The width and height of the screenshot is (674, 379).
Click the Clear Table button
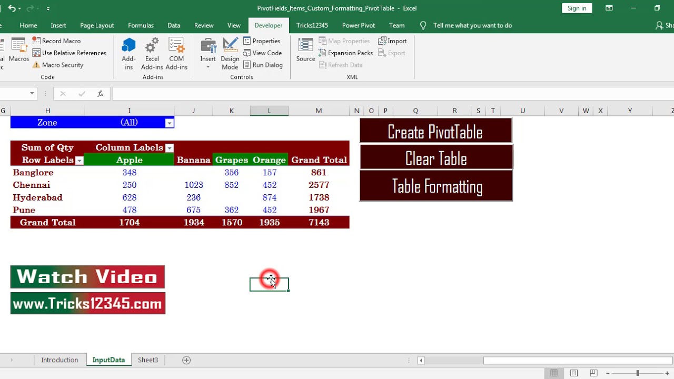(x=435, y=157)
